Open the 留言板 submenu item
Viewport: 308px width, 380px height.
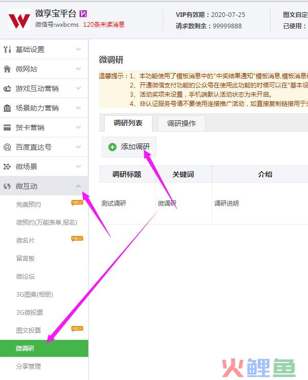click(25, 258)
